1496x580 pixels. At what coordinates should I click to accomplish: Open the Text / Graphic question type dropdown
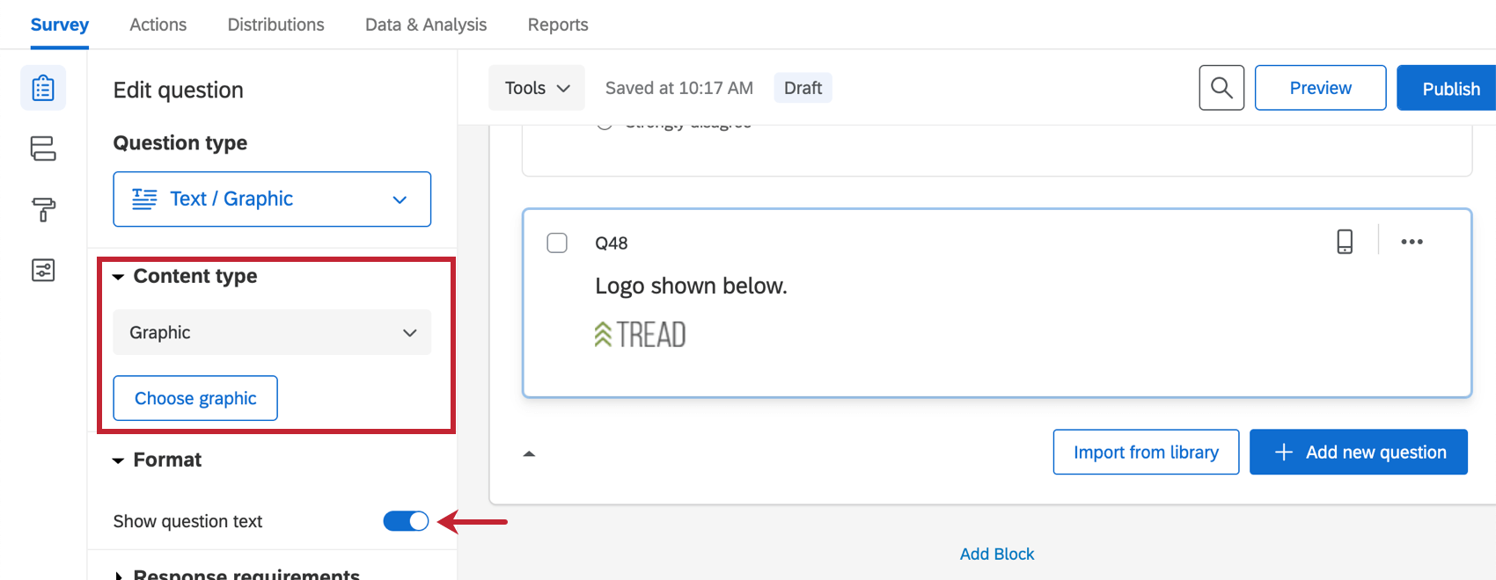pyautogui.click(x=272, y=199)
